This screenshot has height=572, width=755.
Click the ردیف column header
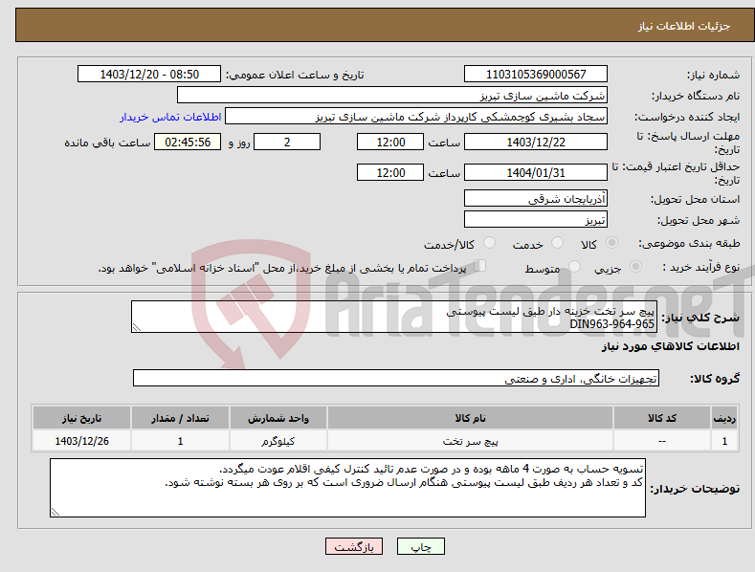point(724,418)
